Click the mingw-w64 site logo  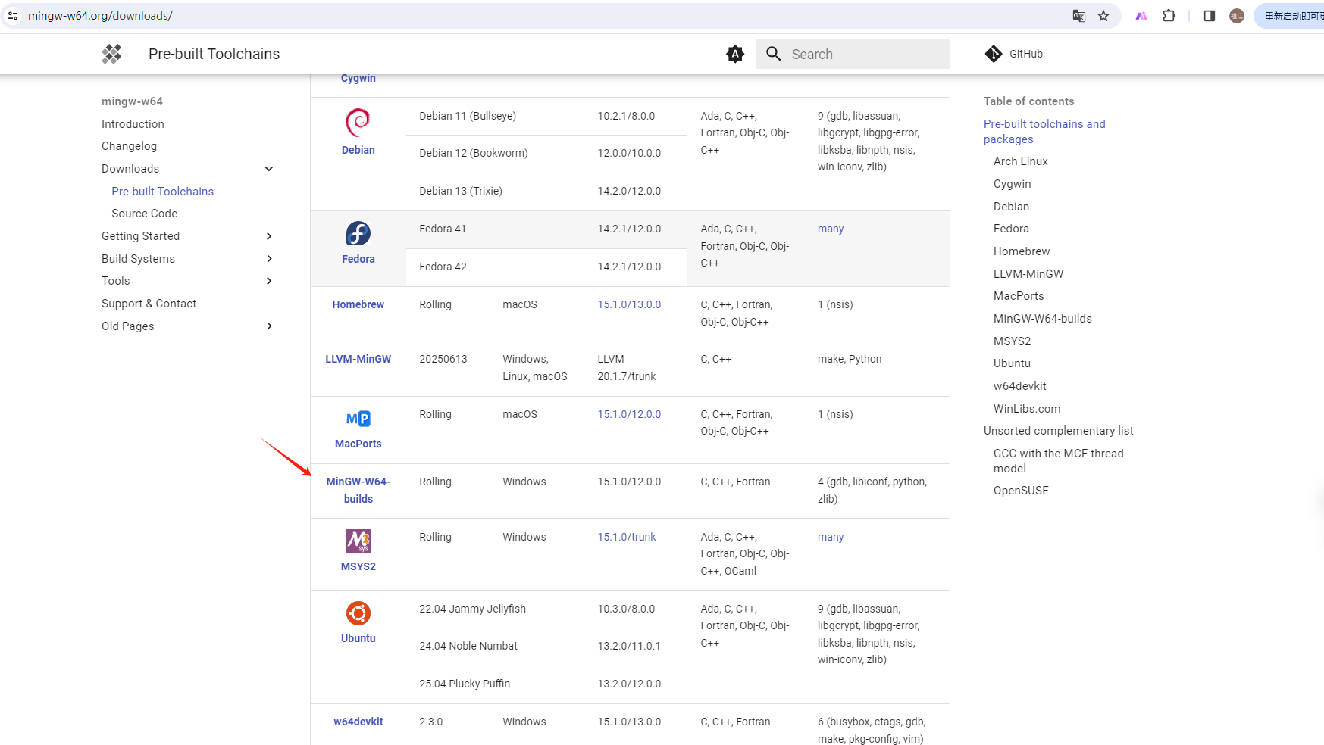pos(112,54)
